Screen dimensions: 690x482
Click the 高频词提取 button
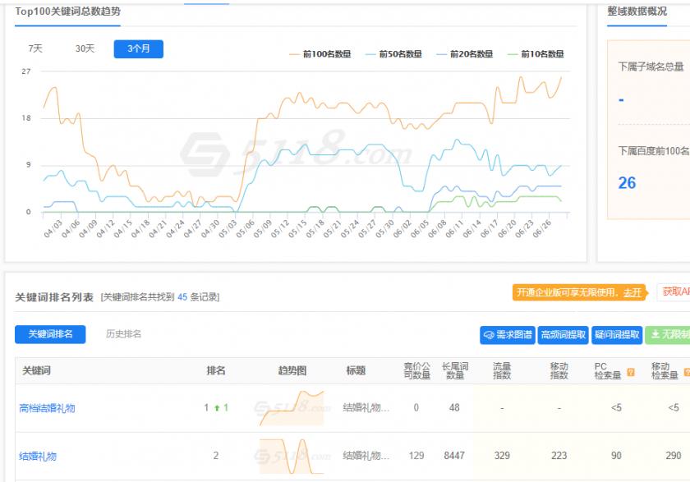click(563, 335)
